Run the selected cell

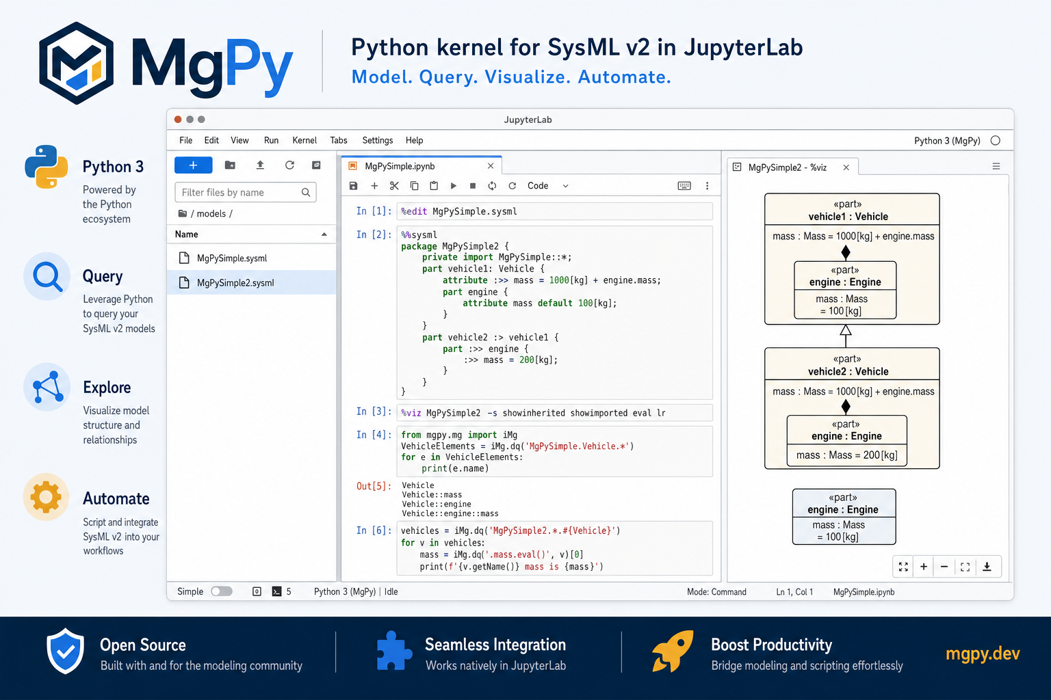[x=453, y=186]
